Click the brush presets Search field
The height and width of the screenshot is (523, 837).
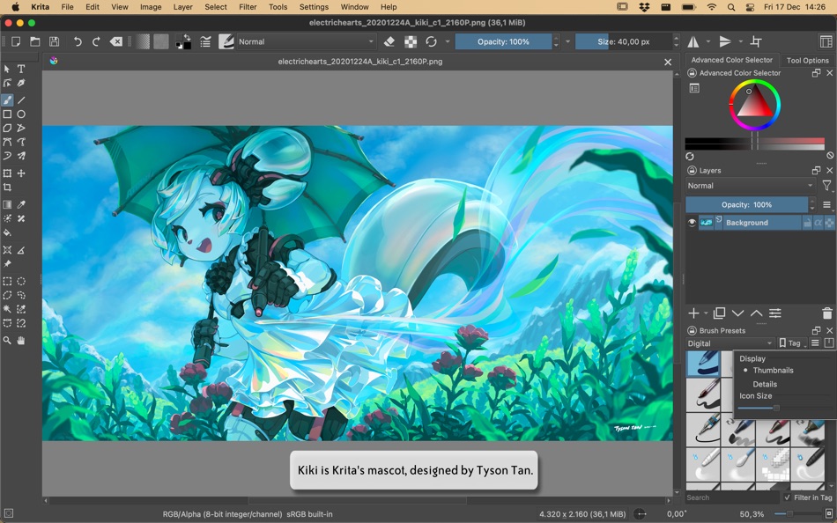point(732,497)
